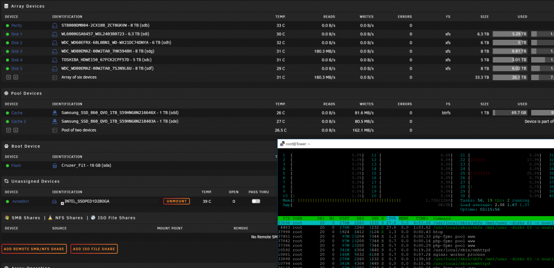Click the Parity drive disk icon
This screenshot has width=554, height=268.
(54, 26)
